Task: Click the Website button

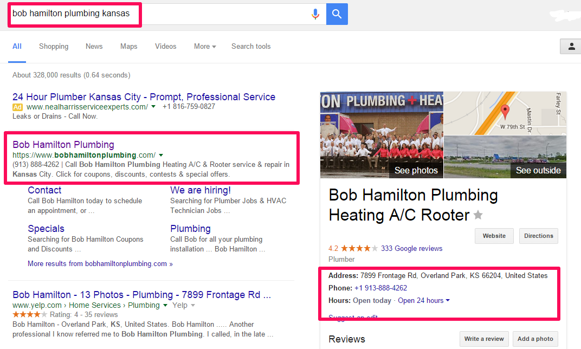Action: coord(494,236)
